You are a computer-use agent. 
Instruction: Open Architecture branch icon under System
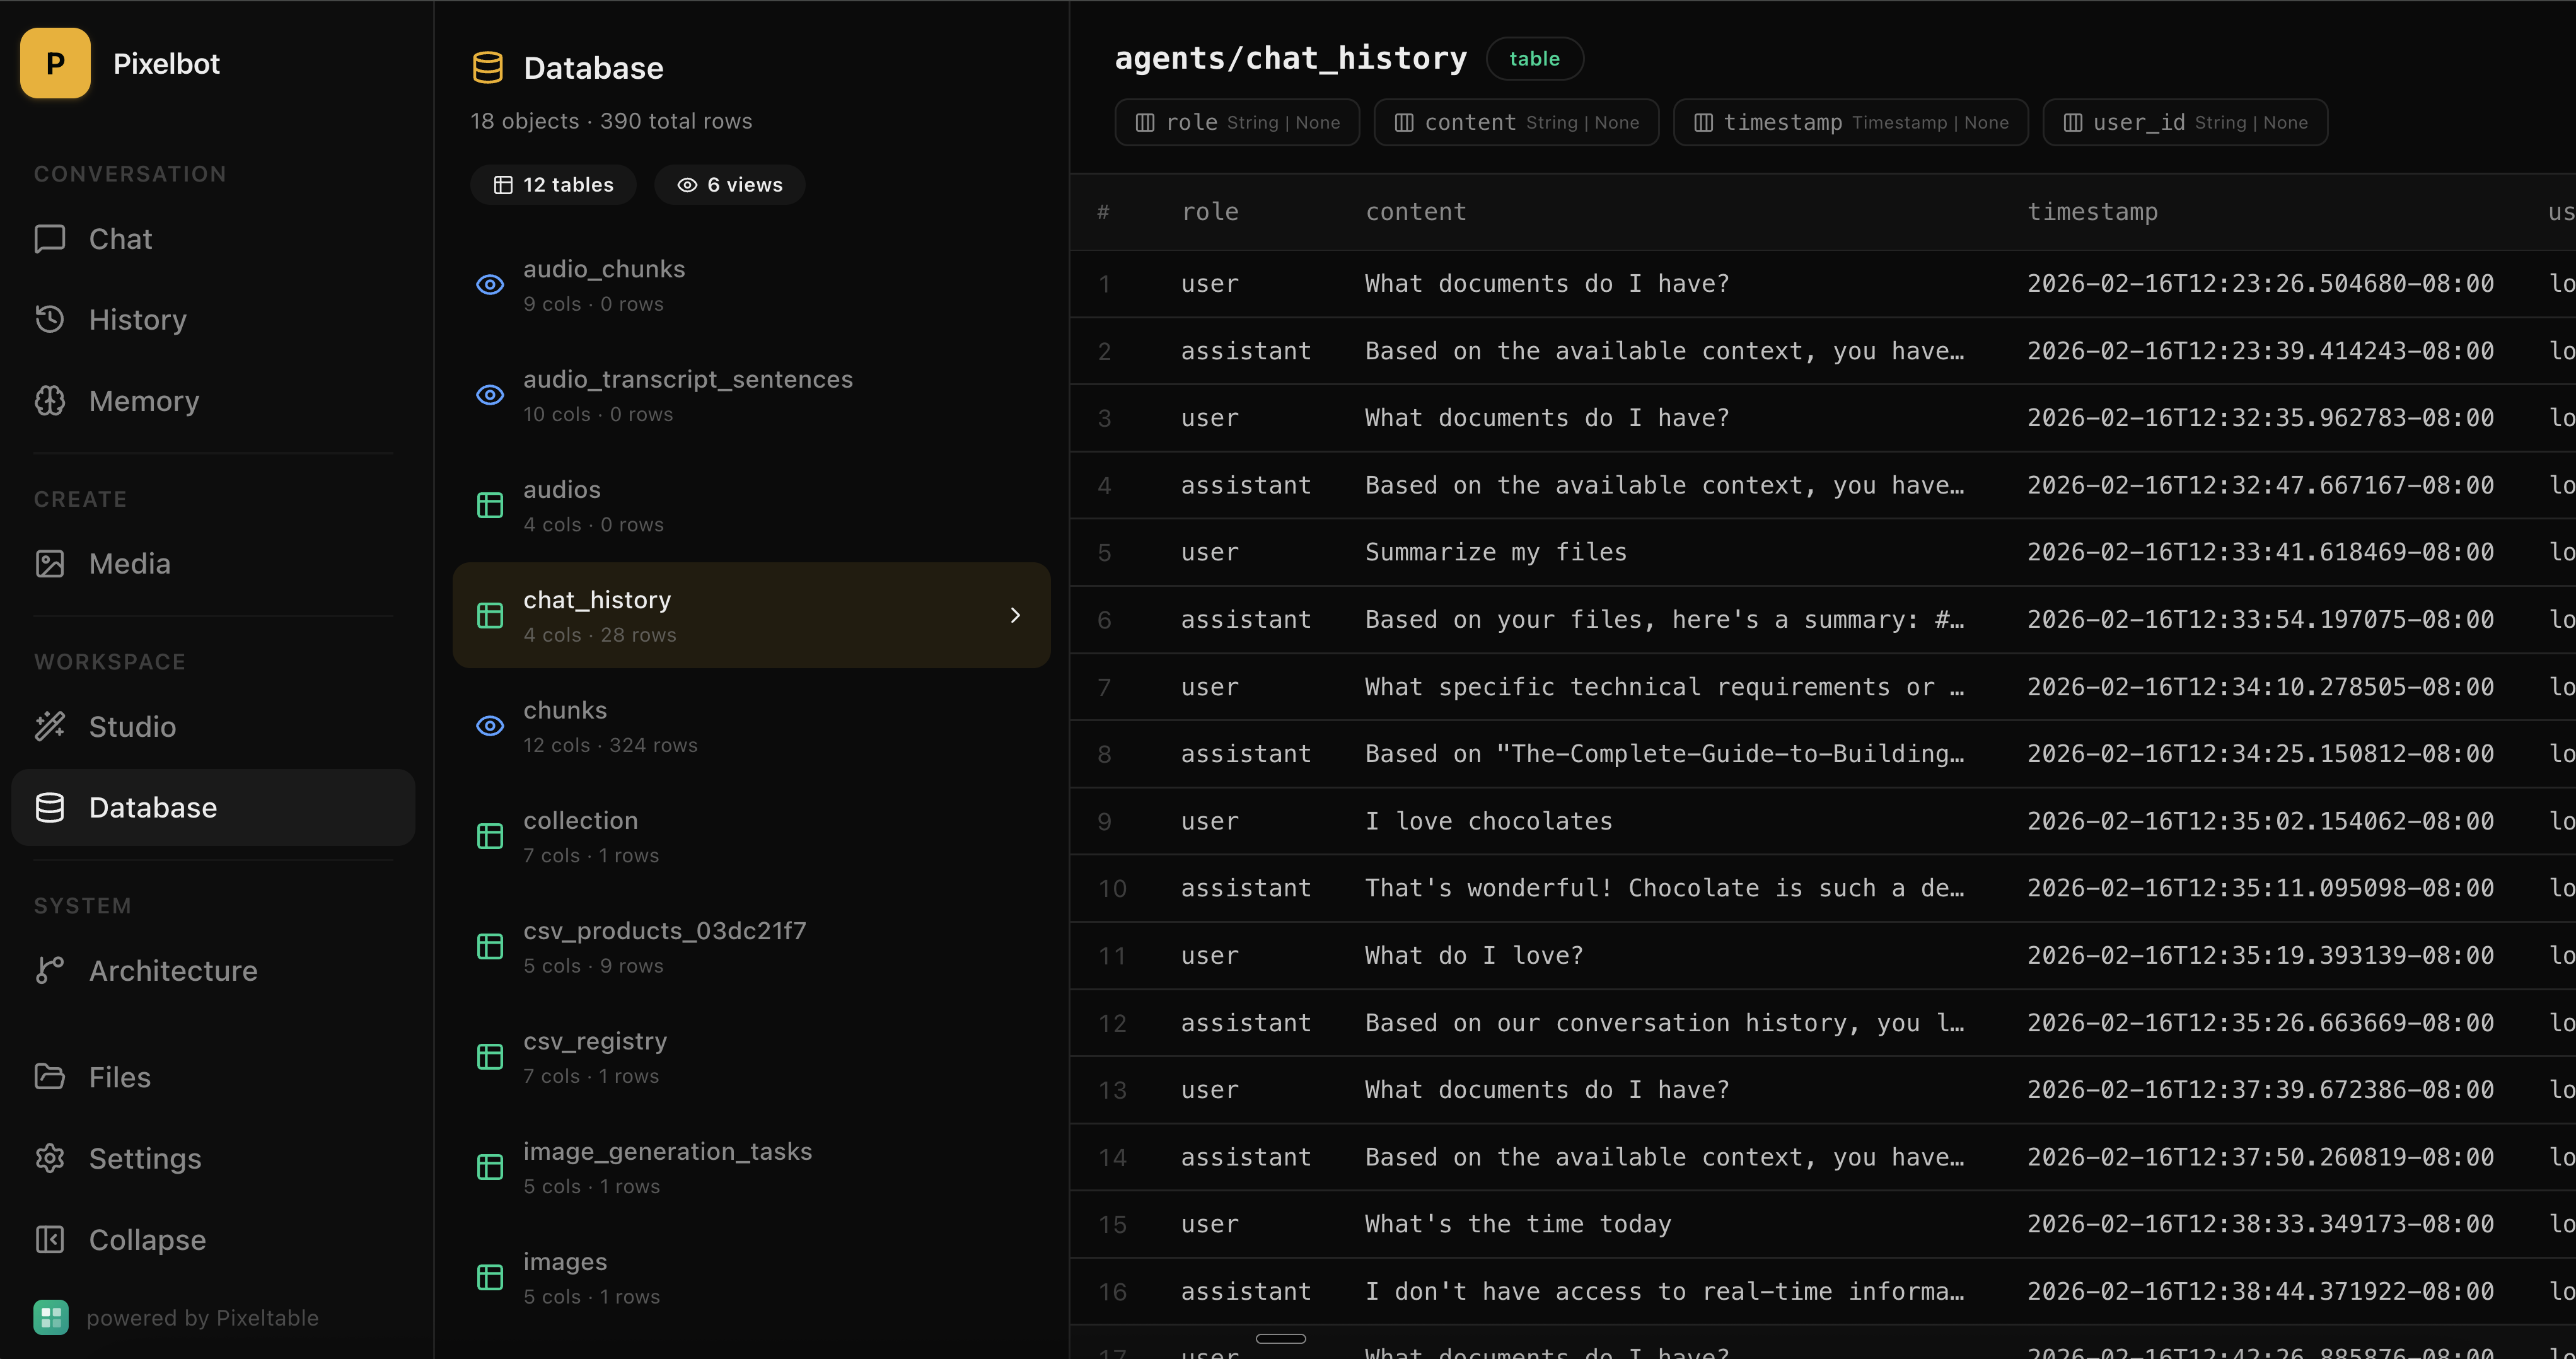point(50,970)
